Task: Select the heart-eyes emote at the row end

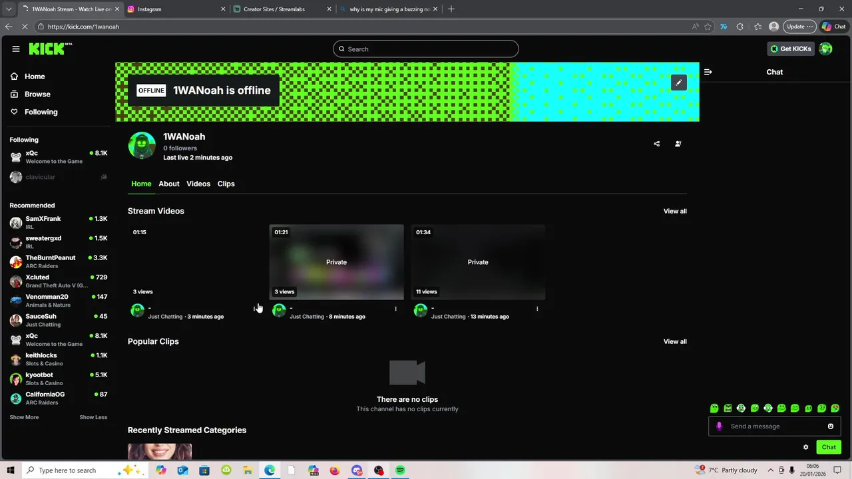Action: click(835, 408)
